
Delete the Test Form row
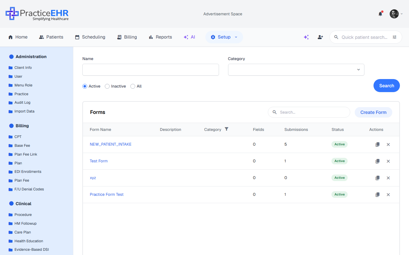tap(388, 161)
